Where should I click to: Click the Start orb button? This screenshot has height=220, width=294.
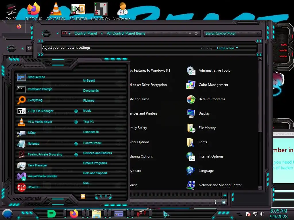click(x=7, y=214)
